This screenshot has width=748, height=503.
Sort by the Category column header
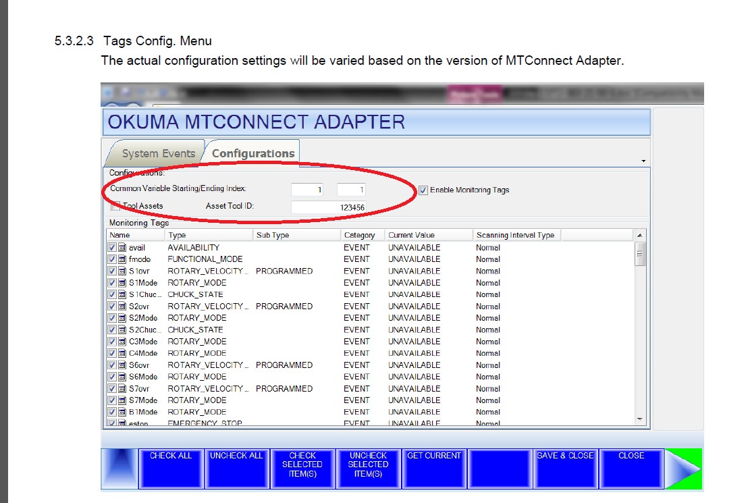click(363, 235)
